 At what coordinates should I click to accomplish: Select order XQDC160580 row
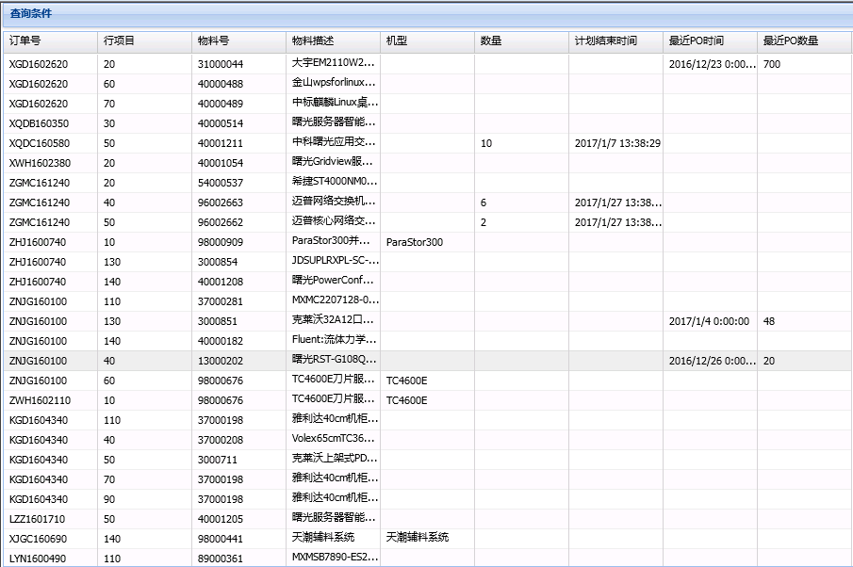point(428,143)
